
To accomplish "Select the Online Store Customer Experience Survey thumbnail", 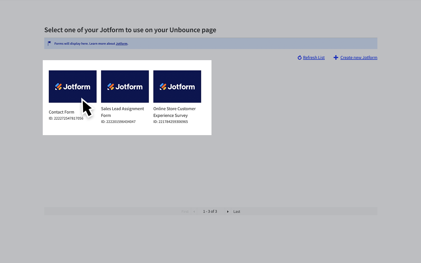I will [x=177, y=86].
